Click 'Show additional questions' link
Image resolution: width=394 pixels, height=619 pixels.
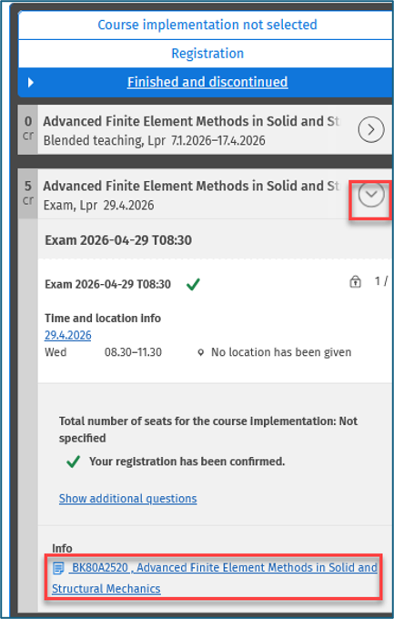[x=128, y=499]
